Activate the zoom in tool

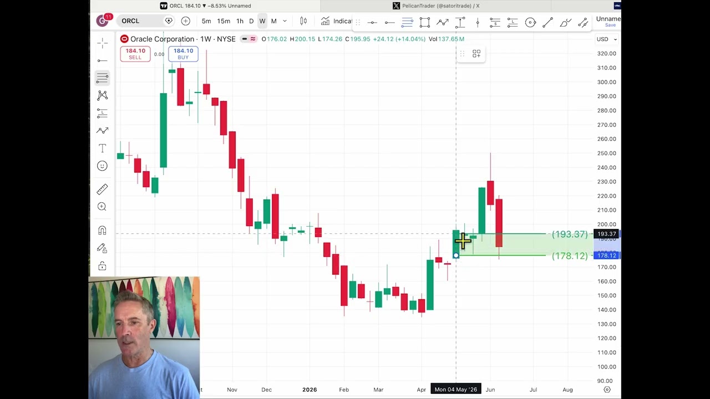click(x=102, y=207)
